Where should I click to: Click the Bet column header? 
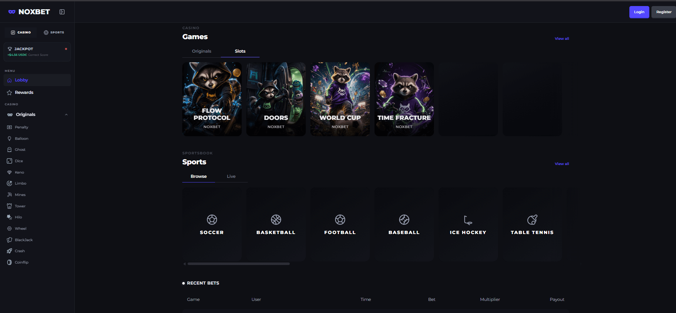point(432,299)
